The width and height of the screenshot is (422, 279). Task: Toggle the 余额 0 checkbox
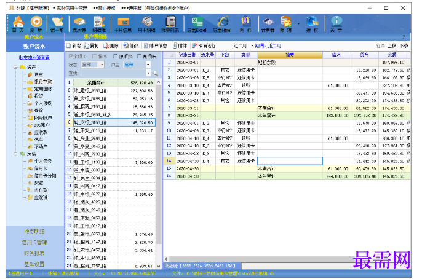(x=71, y=56)
